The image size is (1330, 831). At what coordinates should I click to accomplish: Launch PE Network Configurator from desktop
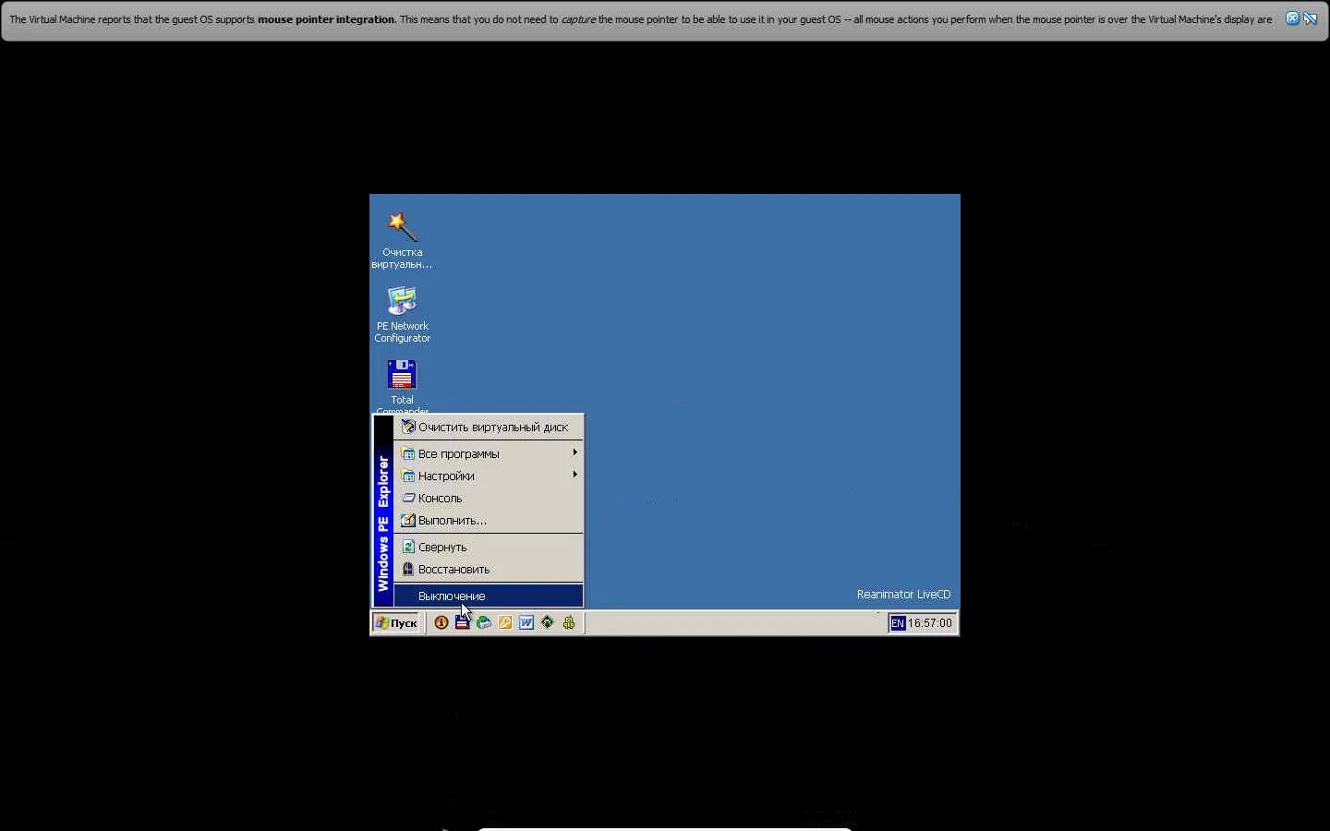[x=402, y=314]
